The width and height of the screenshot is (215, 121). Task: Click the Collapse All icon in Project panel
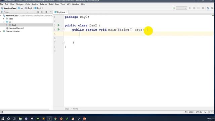[42, 12]
